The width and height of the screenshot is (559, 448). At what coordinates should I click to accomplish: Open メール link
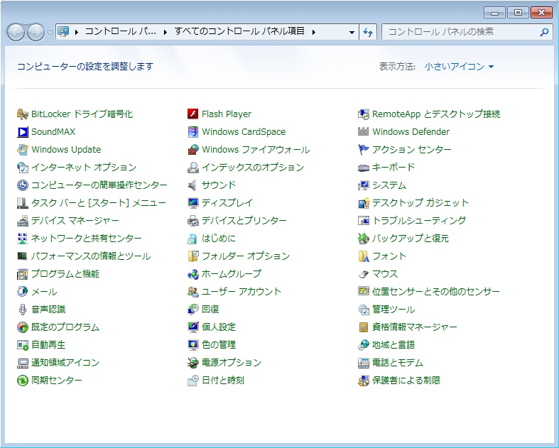point(44,292)
